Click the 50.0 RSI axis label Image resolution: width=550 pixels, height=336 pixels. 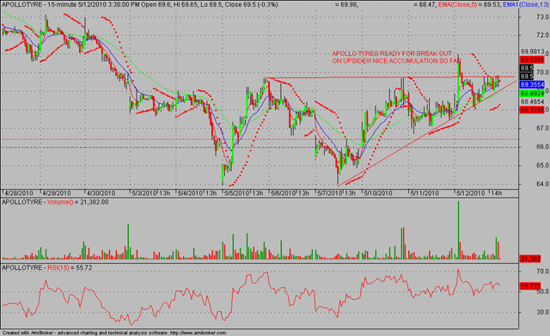point(542,292)
